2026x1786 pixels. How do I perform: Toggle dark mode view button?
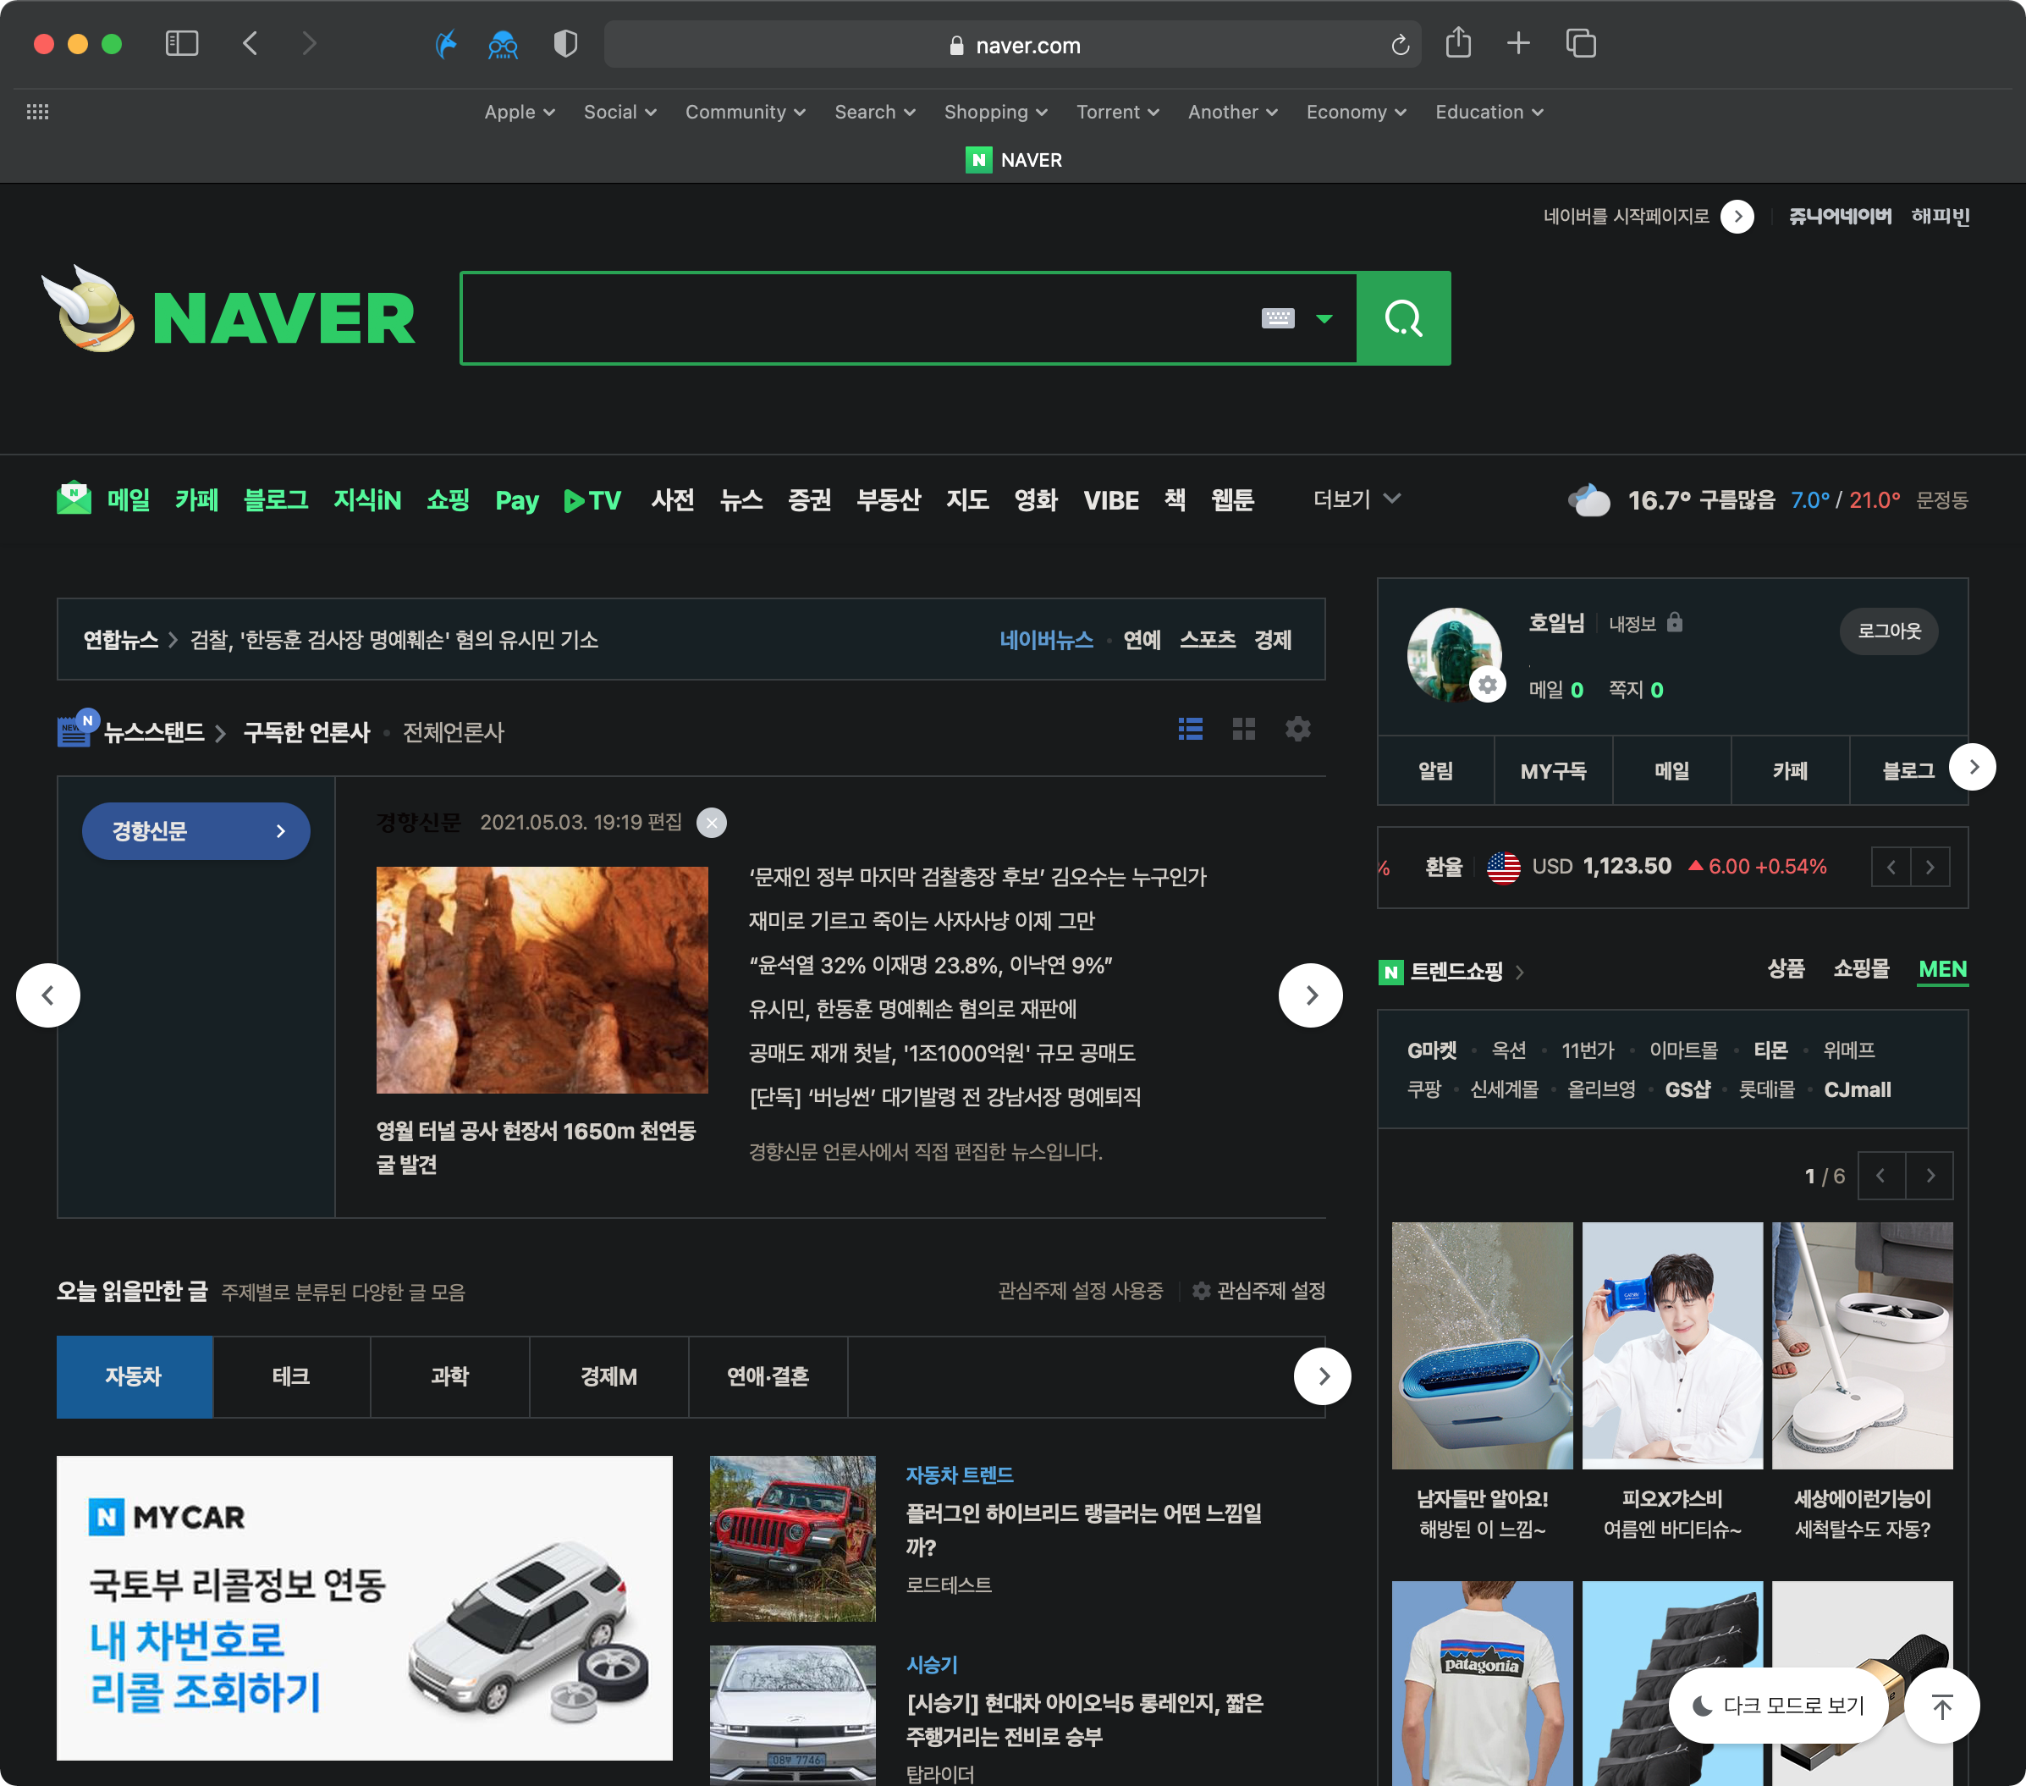pos(1778,1705)
